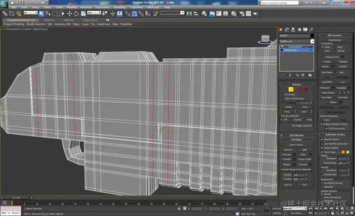The height and width of the screenshot is (216, 355).
Task: Open the named selection sets dropdown
Action: point(172,13)
